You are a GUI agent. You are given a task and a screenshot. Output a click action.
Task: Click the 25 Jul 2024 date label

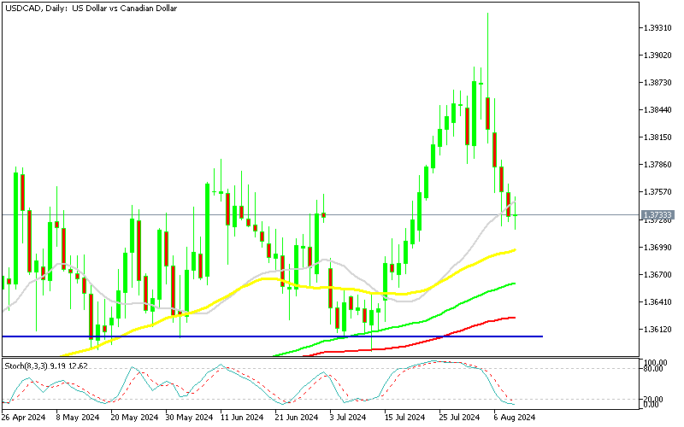[460, 418]
